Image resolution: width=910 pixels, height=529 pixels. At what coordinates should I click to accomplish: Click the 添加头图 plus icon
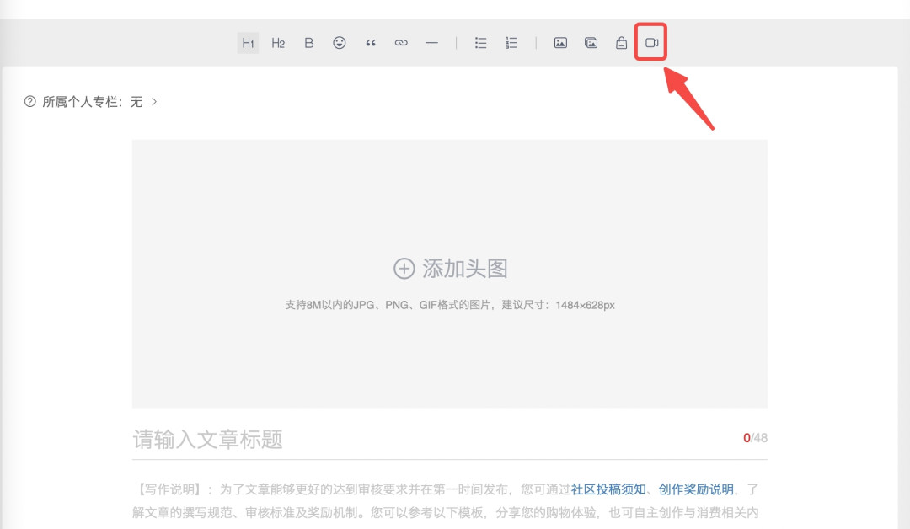(x=404, y=269)
